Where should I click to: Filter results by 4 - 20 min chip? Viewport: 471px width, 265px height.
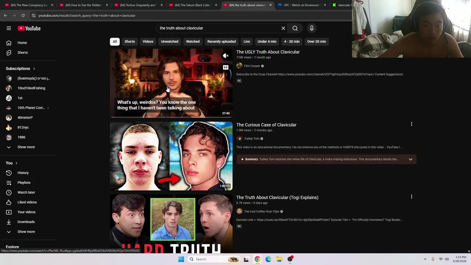coord(292,42)
